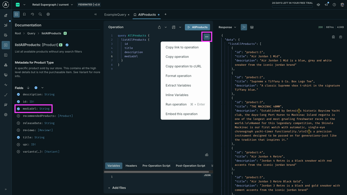The height and width of the screenshot is (195, 347).
Task: Sort fields with the arrow icon
Action: coord(28,88)
